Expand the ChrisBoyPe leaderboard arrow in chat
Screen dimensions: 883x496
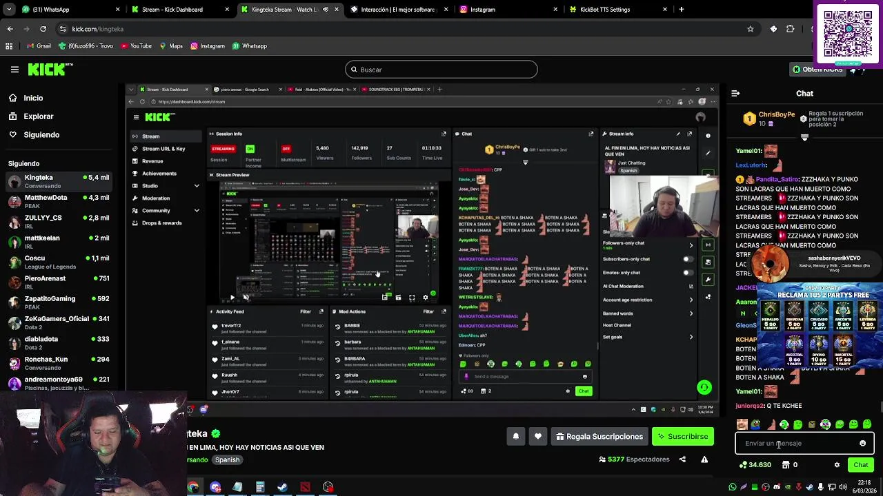(804, 138)
